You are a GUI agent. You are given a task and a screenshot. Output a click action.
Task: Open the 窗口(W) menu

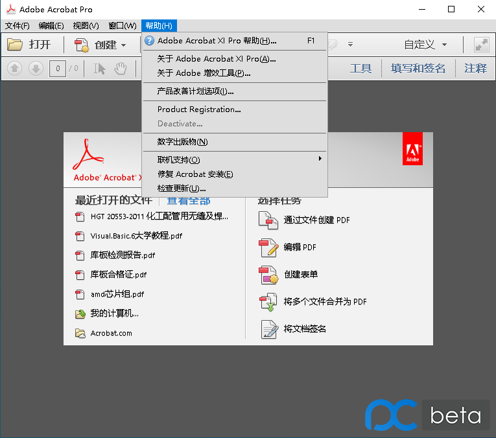tap(123, 26)
